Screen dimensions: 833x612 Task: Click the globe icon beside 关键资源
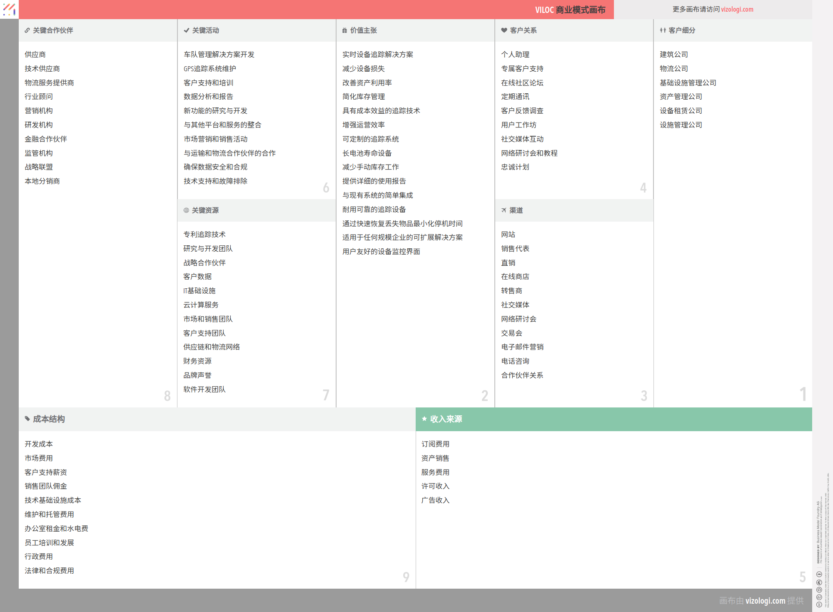[x=186, y=210]
